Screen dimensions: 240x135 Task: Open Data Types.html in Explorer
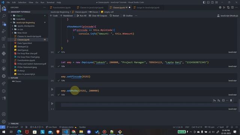[x=24, y=43]
